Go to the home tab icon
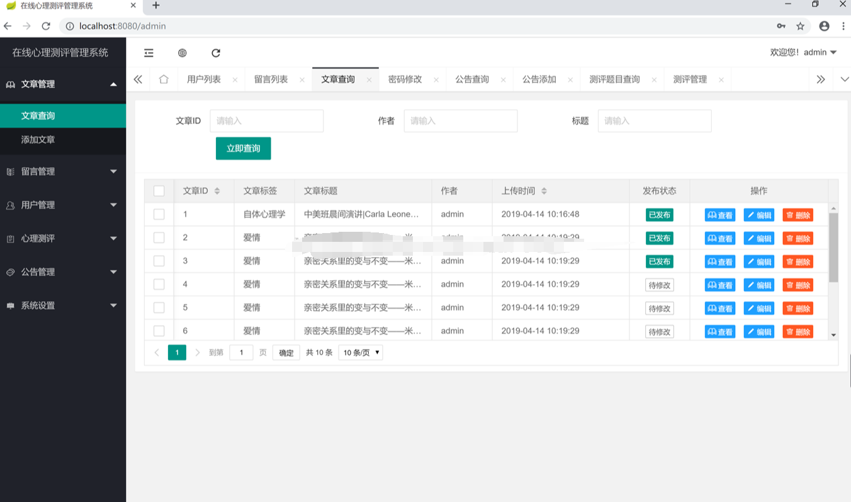 (164, 79)
